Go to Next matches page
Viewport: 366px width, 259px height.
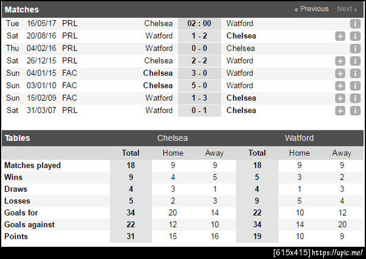(347, 9)
